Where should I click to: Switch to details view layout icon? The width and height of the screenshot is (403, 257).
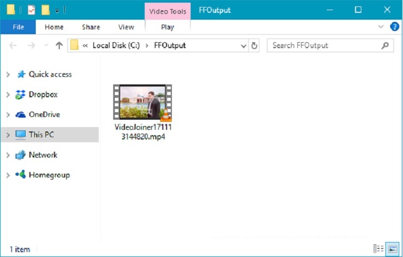[x=378, y=248]
